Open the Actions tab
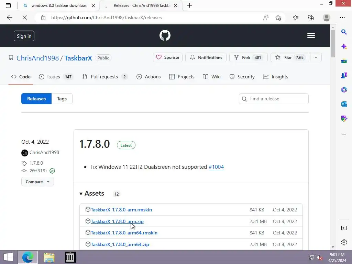 pos(148,77)
